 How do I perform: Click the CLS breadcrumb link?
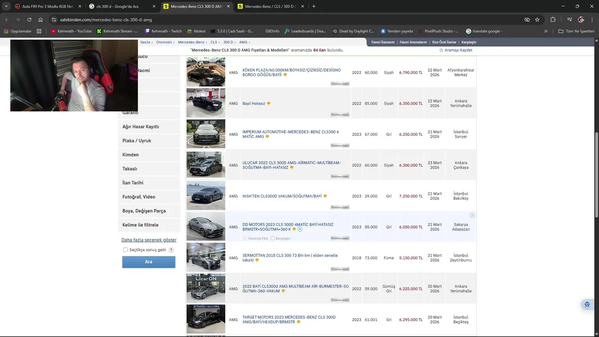pos(213,42)
